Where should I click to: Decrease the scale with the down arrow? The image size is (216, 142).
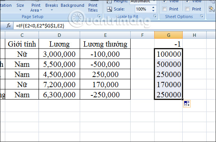(153, 11)
